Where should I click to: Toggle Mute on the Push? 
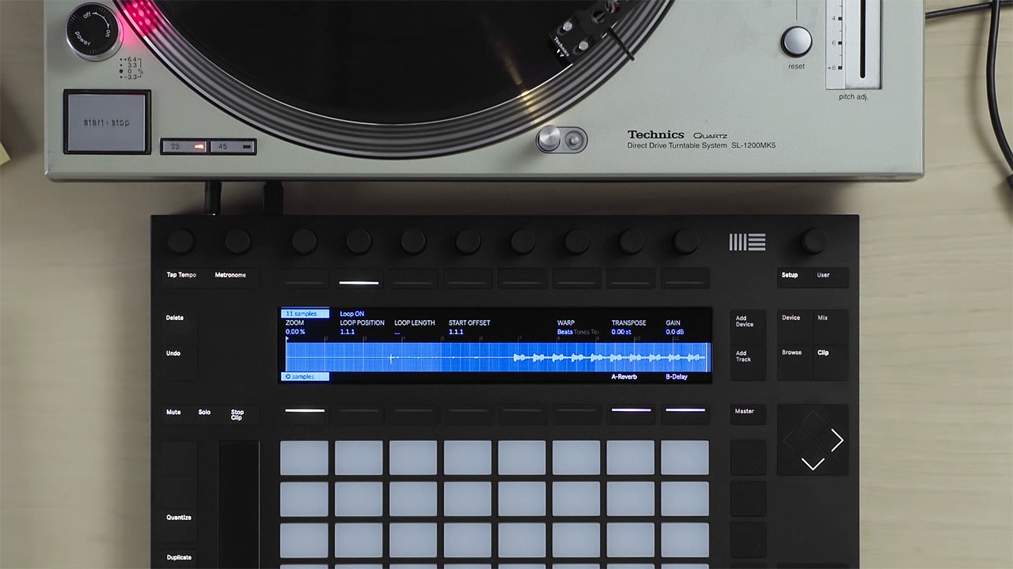[173, 413]
